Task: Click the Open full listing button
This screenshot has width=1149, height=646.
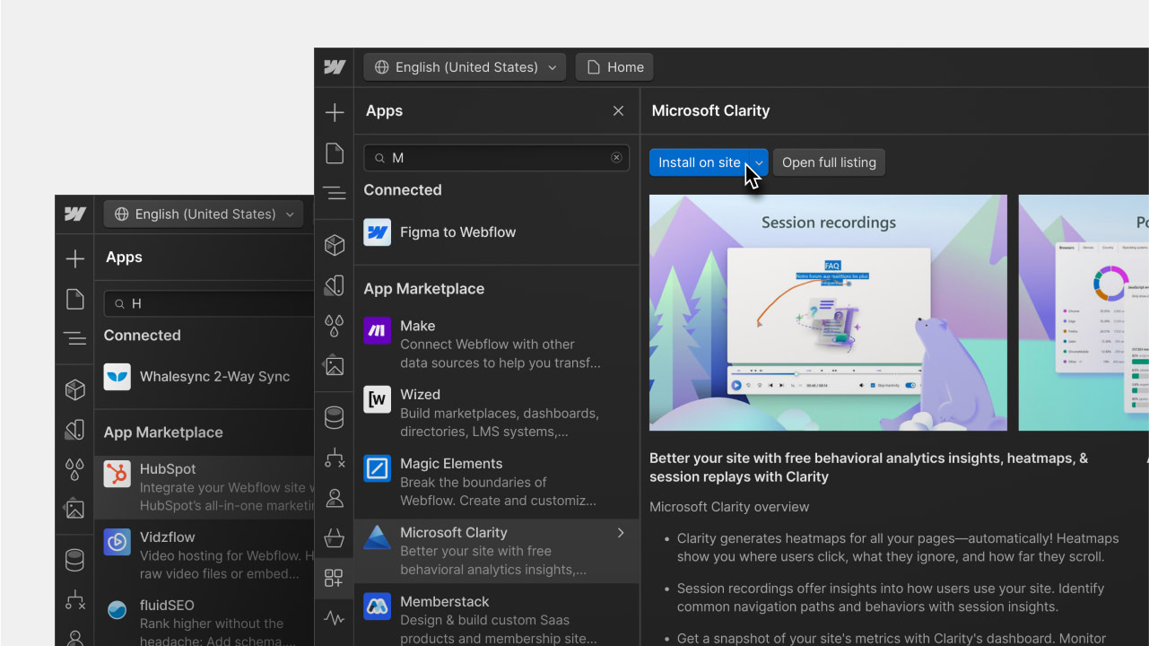Action: point(829,162)
